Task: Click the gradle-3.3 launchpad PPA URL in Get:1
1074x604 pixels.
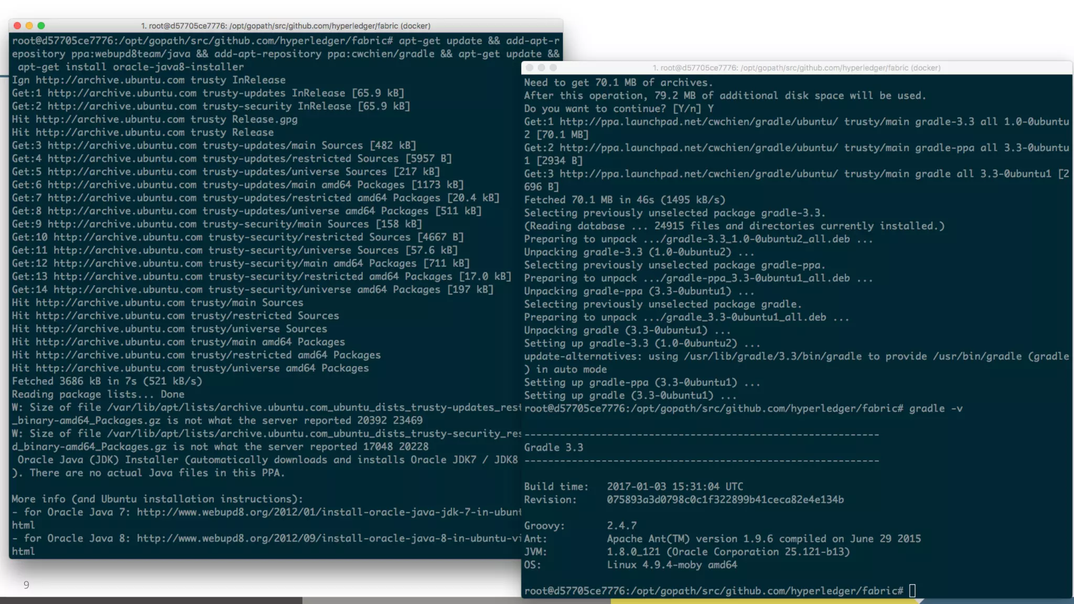Action: point(699,122)
